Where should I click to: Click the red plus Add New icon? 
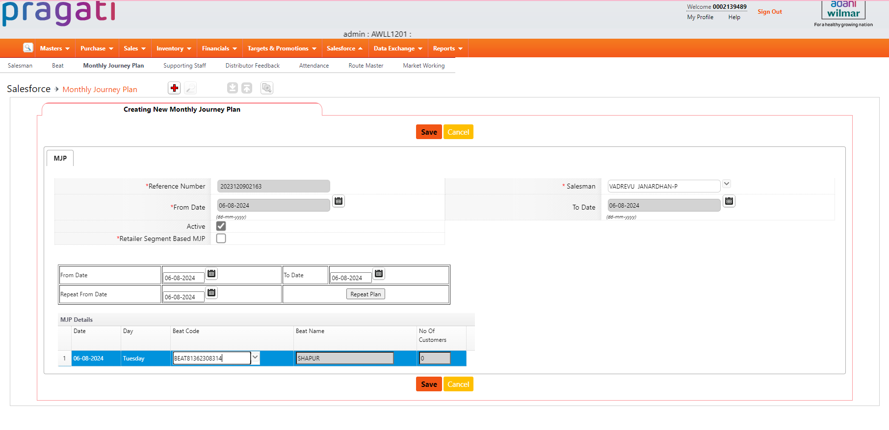point(174,88)
